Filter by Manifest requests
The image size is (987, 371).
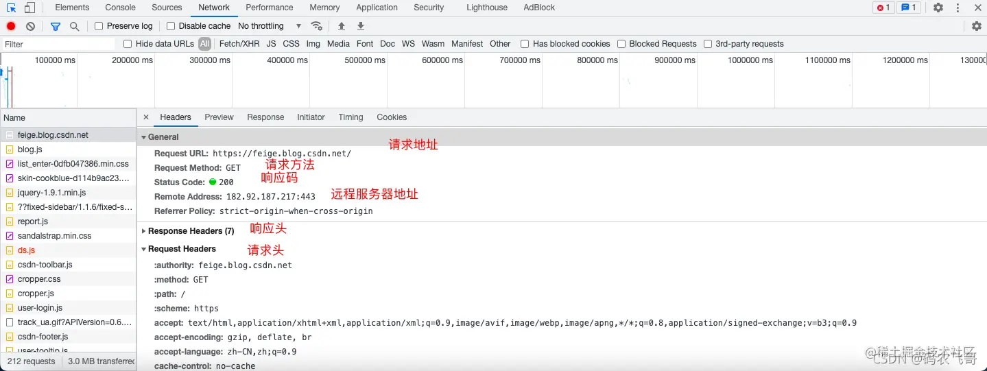click(x=467, y=44)
